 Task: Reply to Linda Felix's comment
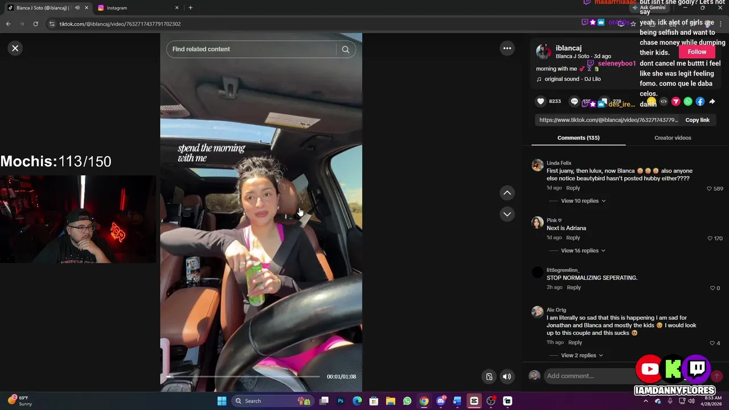tap(573, 188)
